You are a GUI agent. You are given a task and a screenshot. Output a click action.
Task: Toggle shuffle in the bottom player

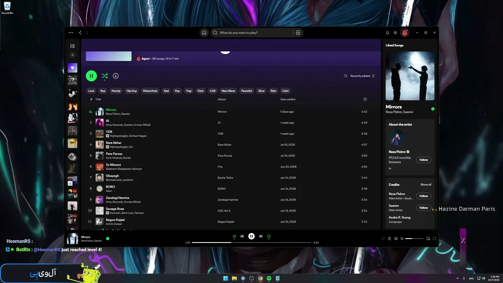(234, 236)
